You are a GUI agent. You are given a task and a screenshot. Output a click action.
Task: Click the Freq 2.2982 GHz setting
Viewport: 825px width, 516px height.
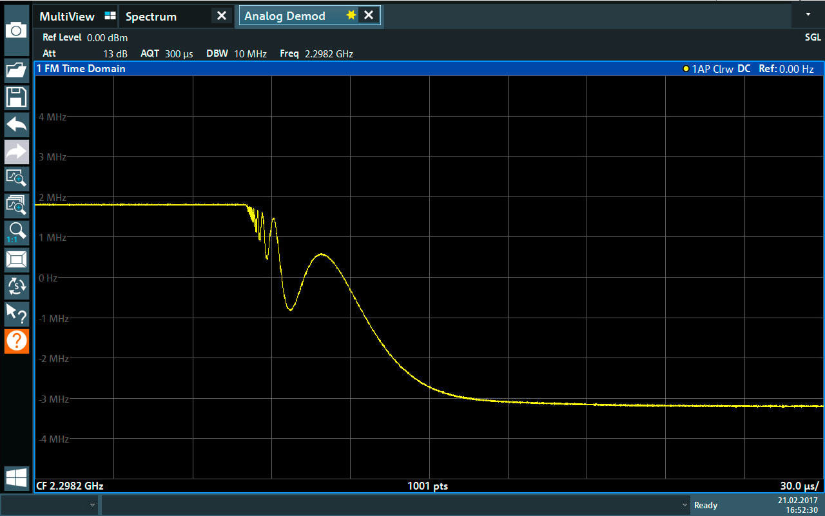tap(316, 54)
